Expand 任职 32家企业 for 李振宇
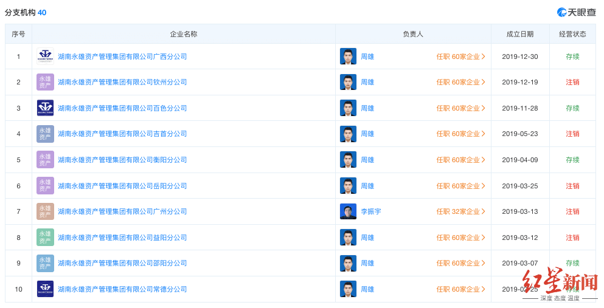Screen dimensions: 604x308 460,211
